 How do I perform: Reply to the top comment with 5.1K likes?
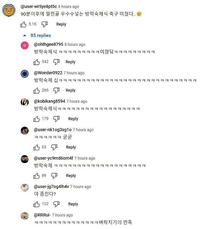tap(61, 24)
